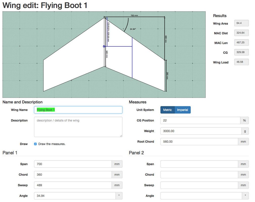Screen dimensions: 255x202
Task: Edit the Weight value 3000.00 field
Action: coord(201,131)
